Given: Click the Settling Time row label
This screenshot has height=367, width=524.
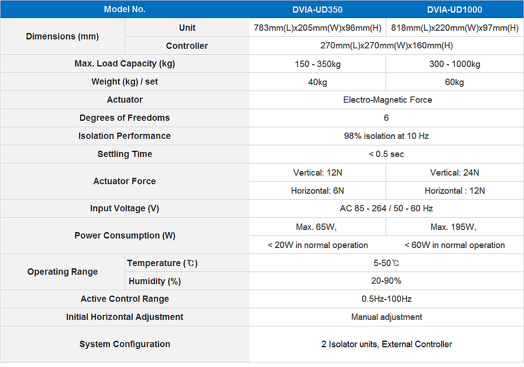Looking at the screenshot, I should click(125, 154).
